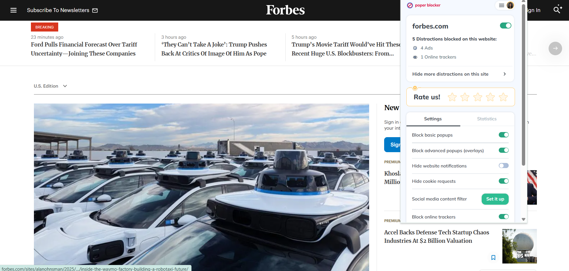This screenshot has width=569, height=271.
Task: Click 'forbes.com' heading in popup
Action: (430, 26)
